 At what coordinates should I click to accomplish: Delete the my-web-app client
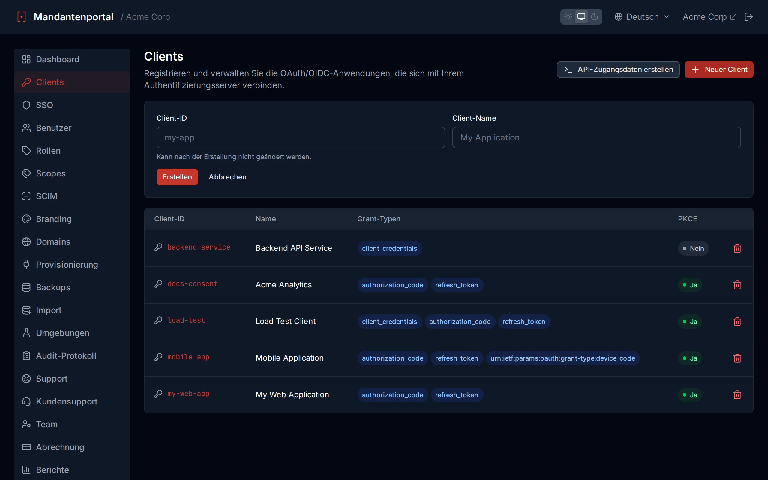(737, 394)
